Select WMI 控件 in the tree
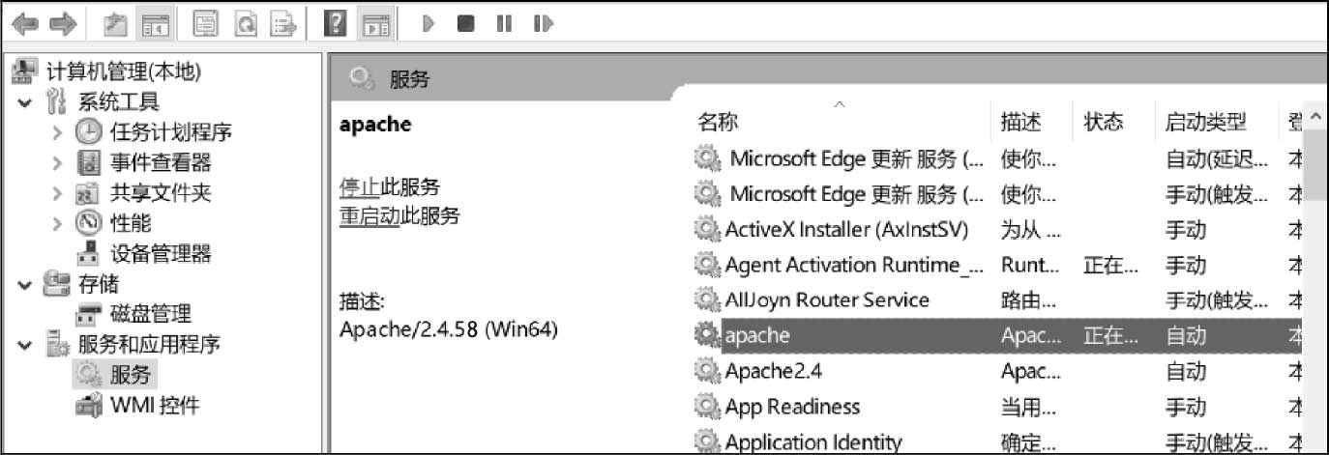The image size is (1329, 455). point(155,406)
